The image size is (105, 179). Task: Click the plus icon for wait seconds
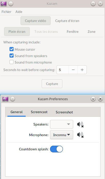click(x=82, y=70)
